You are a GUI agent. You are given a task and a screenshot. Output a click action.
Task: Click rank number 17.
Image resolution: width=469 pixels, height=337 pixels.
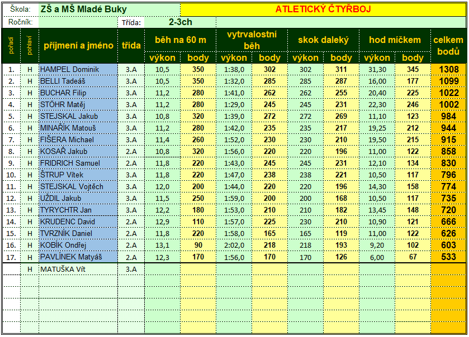11,257
